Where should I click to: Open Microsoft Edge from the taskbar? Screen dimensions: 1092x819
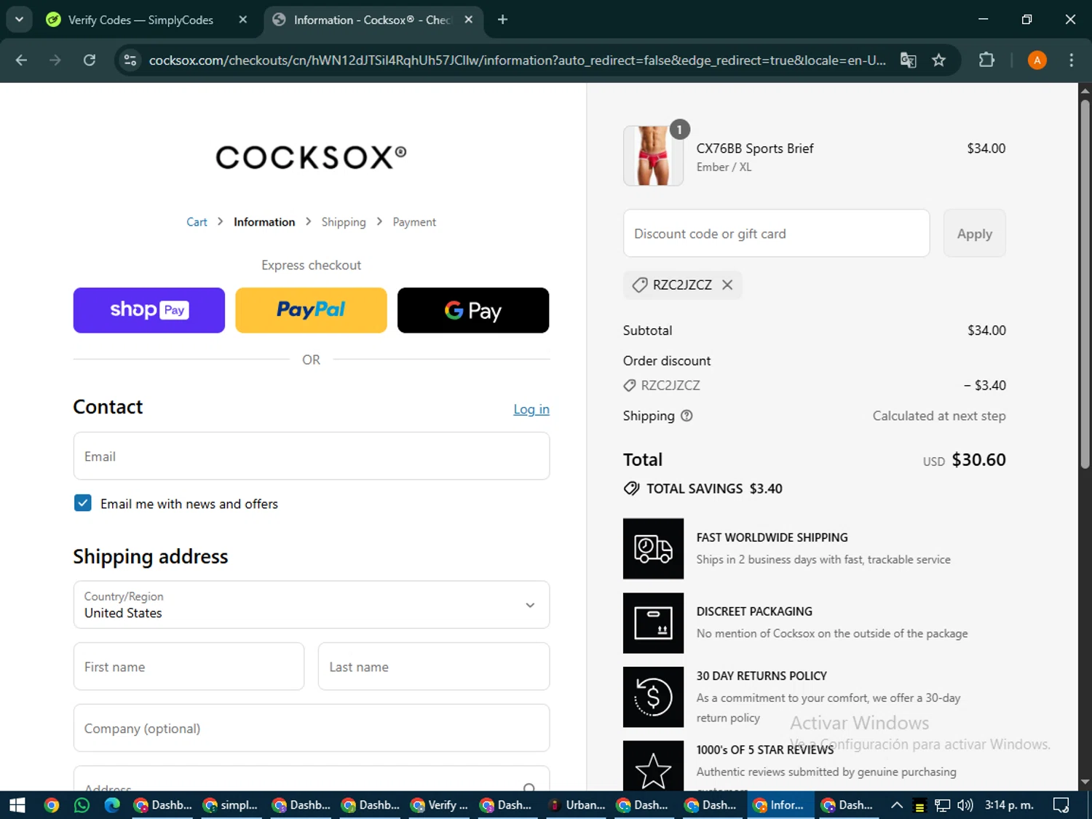pos(112,805)
